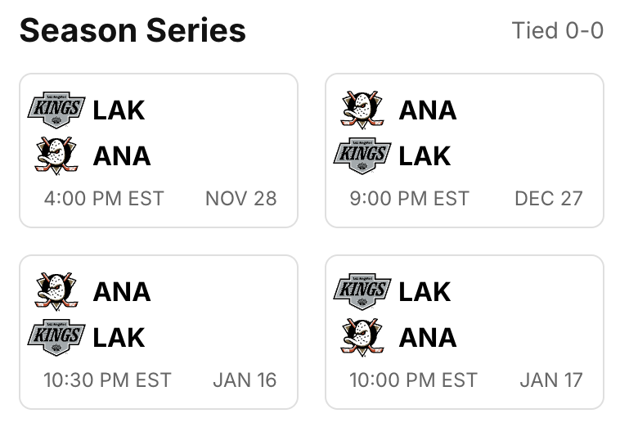Click the Ducks logo in the Nov 28 game

tap(56, 155)
